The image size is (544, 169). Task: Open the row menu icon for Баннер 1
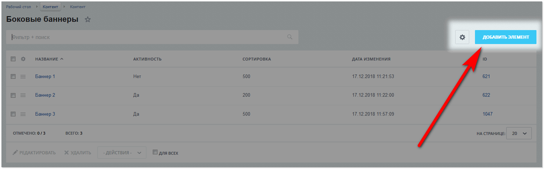click(23, 77)
